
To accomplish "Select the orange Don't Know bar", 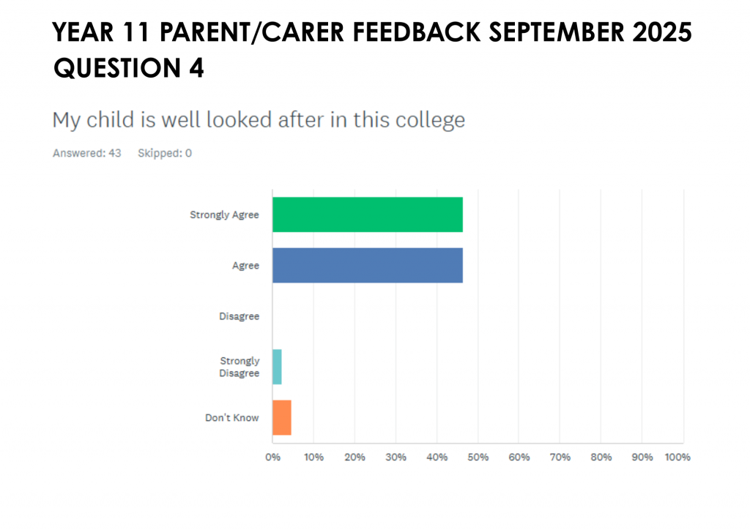I will tap(282, 418).
